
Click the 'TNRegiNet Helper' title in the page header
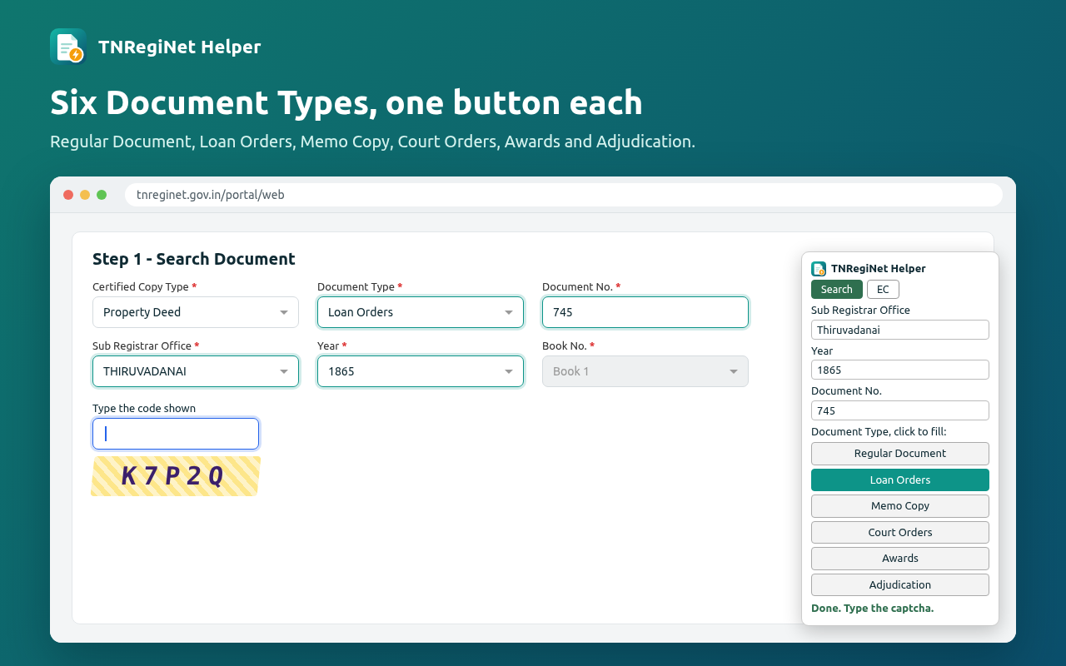click(180, 47)
